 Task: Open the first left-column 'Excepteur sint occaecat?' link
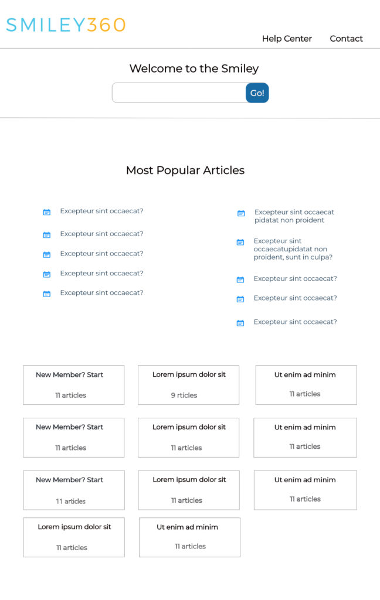click(101, 211)
